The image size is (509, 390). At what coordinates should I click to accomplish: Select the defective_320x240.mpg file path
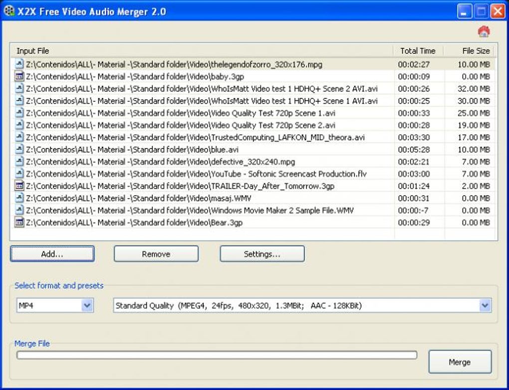(x=161, y=162)
